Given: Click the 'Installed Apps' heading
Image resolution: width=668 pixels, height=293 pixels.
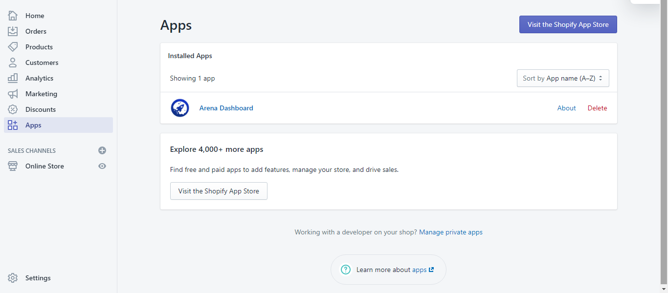Looking at the screenshot, I should coord(190,56).
